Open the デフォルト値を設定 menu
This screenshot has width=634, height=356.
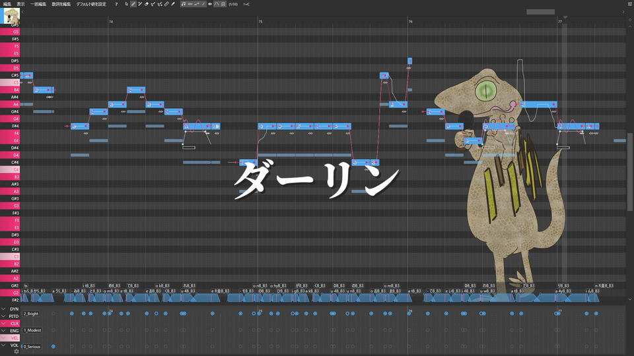[x=91, y=4]
